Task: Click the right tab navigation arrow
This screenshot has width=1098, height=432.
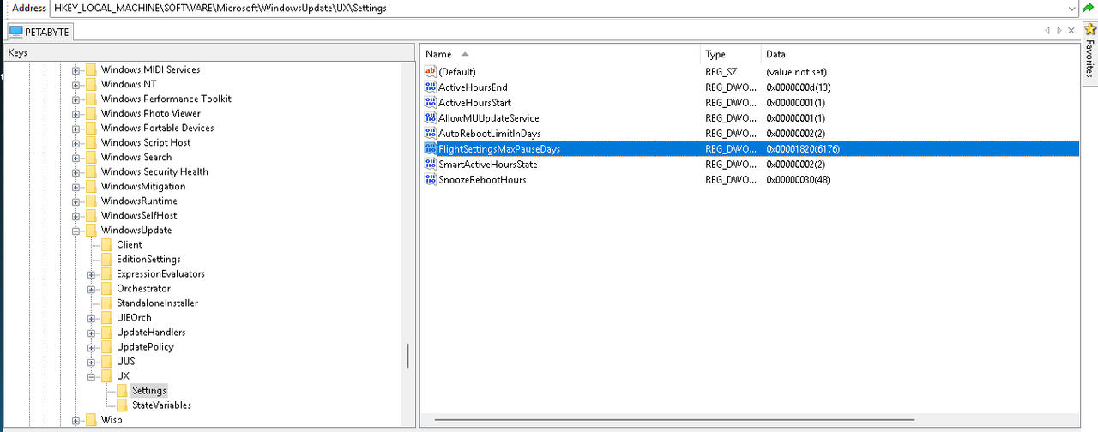Action: [1059, 31]
